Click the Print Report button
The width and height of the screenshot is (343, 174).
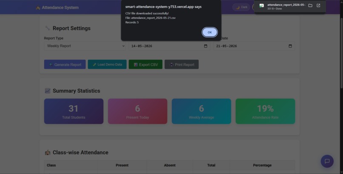coord(182,65)
